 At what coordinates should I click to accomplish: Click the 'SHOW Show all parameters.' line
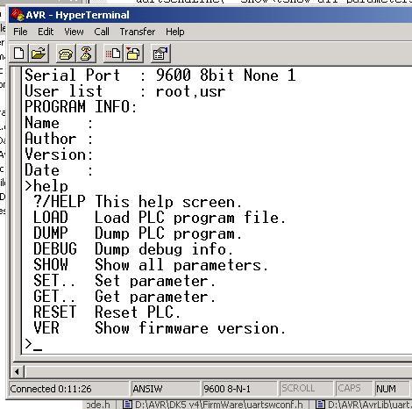click(151, 265)
